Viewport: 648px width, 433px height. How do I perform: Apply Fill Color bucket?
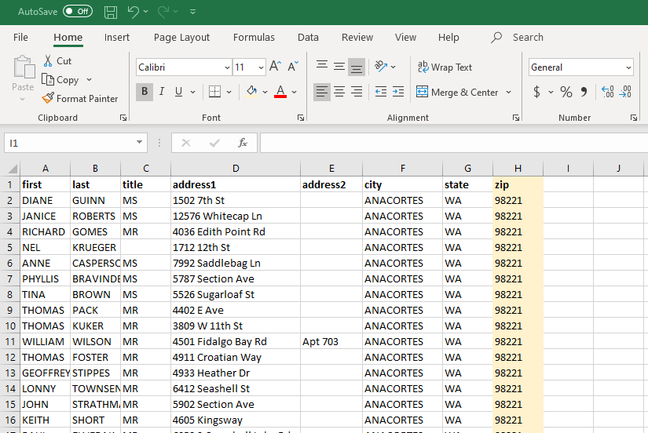click(251, 92)
